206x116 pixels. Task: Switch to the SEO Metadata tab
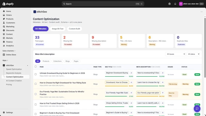(x=41, y=29)
